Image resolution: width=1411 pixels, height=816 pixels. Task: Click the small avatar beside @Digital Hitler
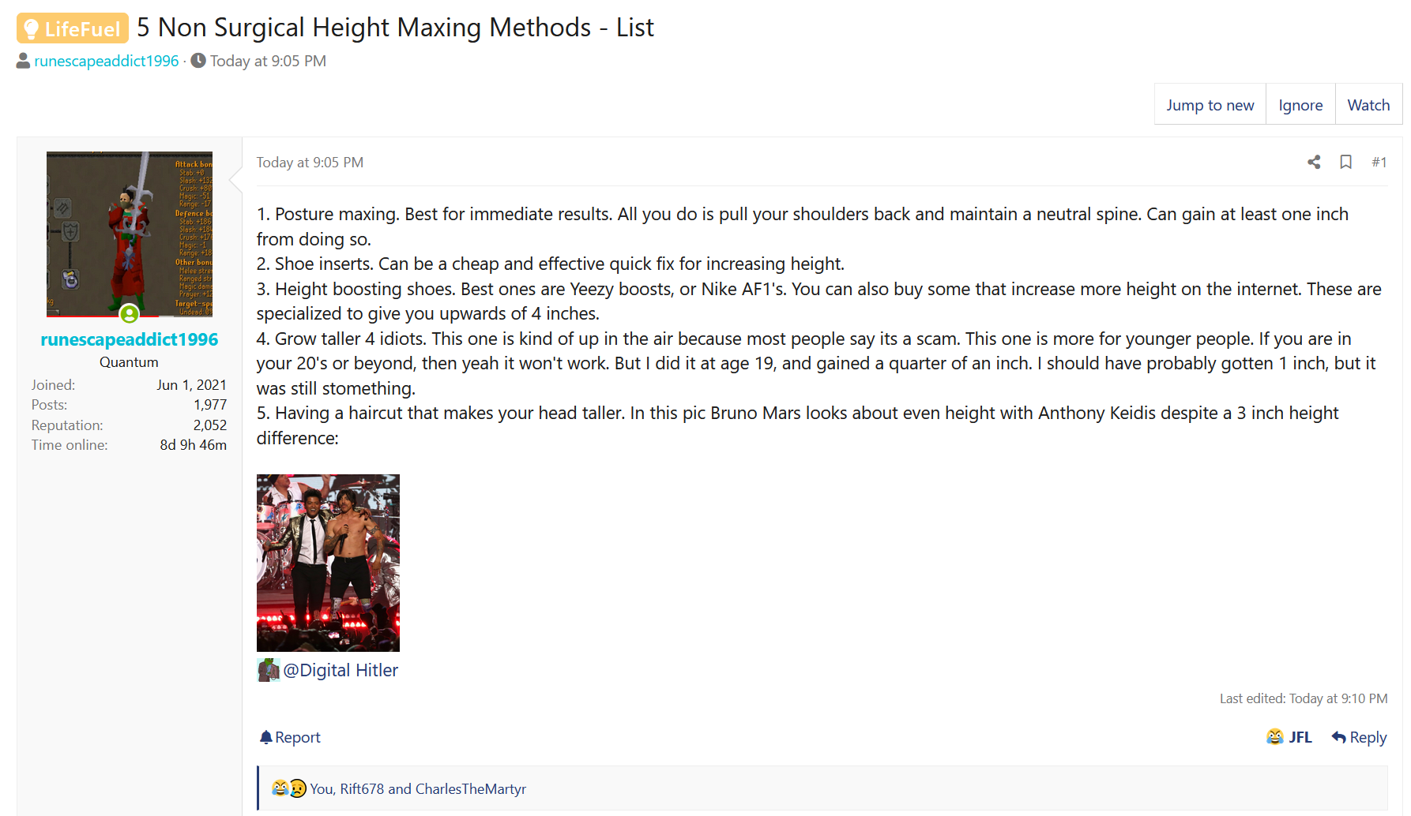tap(269, 670)
